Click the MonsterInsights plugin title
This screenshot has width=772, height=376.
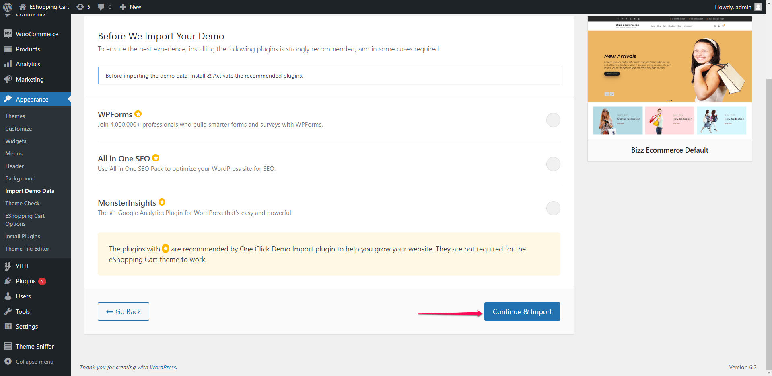pyautogui.click(x=127, y=203)
